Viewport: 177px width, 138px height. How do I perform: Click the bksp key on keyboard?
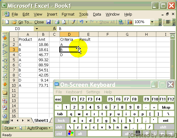click(x=166, y=107)
